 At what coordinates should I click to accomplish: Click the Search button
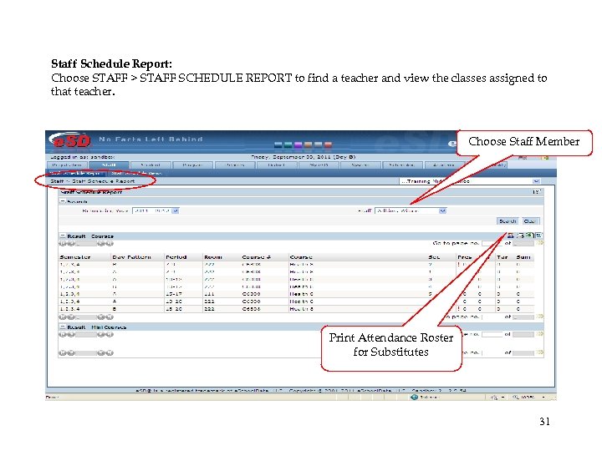[x=508, y=220]
